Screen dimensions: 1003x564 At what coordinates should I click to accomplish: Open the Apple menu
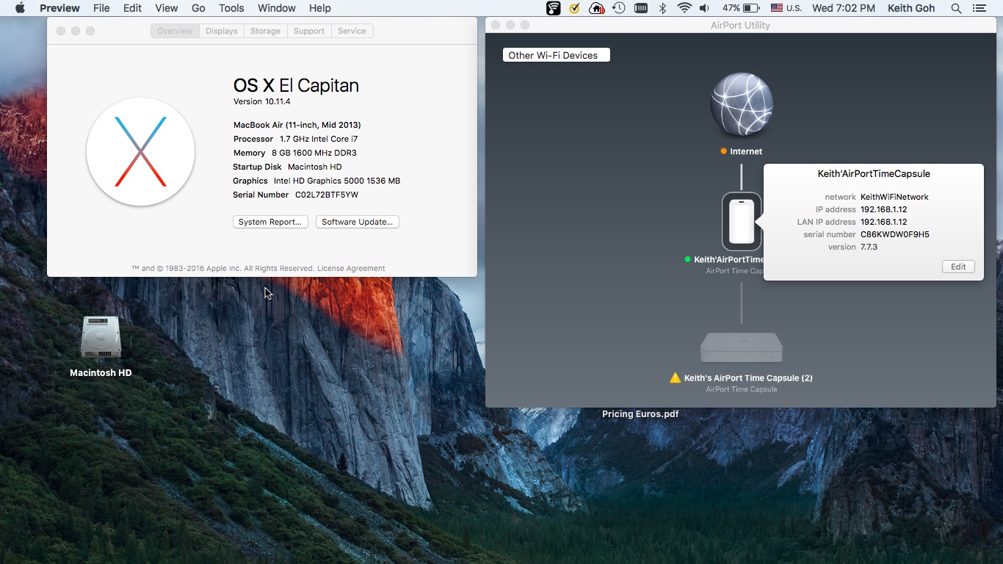pyautogui.click(x=20, y=8)
